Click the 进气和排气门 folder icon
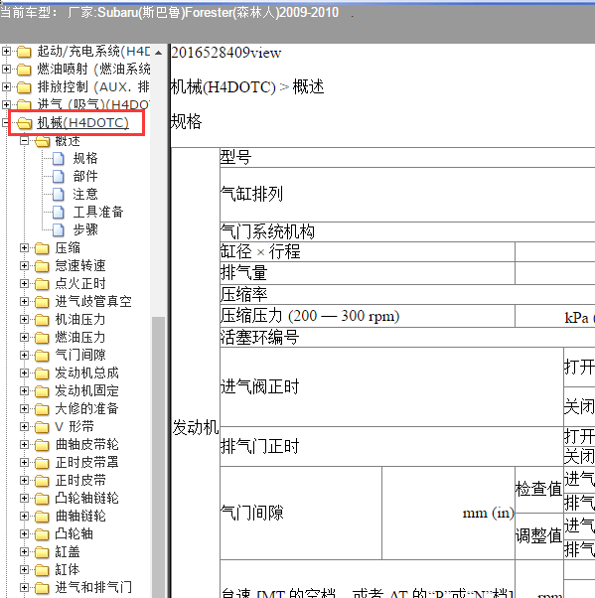Screen dimensions: 595x598 pos(42,588)
